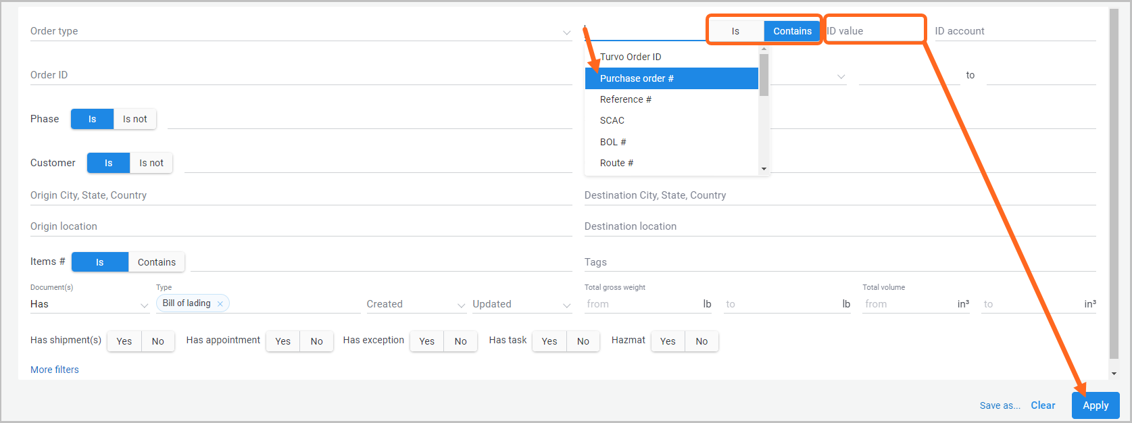Open dropdown left of date range 'to'
This screenshot has width=1132, height=423.
click(841, 76)
